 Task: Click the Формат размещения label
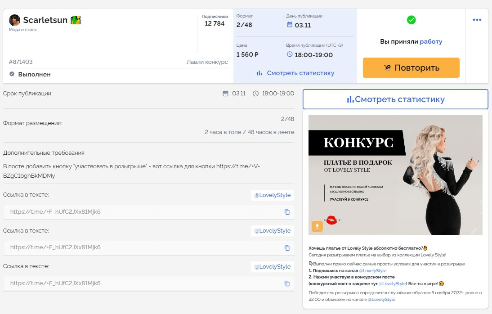click(32, 123)
